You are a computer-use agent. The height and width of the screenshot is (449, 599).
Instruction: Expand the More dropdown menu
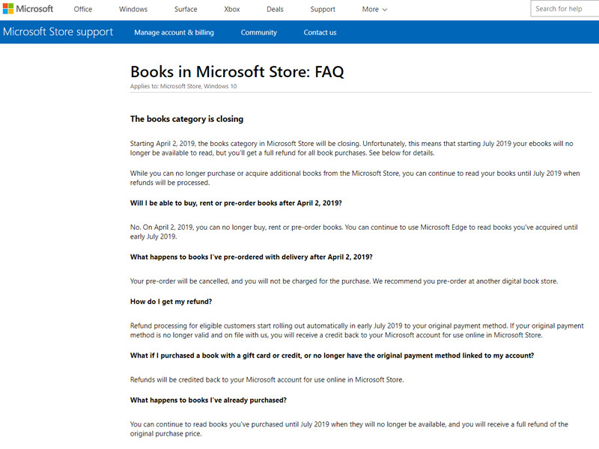tap(374, 10)
